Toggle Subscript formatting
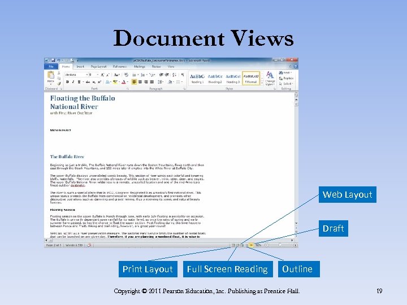407x305 pixels. pos(94,82)
